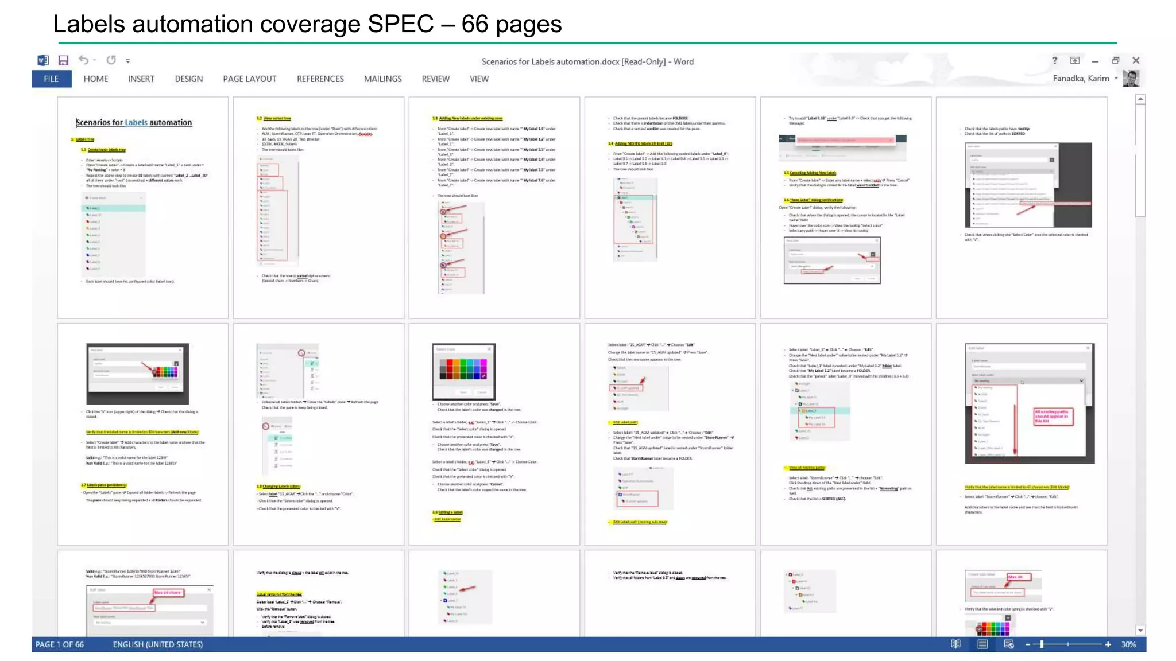Undo the last action
This screenshot has width=1176, height=661.
pyautogui.click(x=84, y=60)
